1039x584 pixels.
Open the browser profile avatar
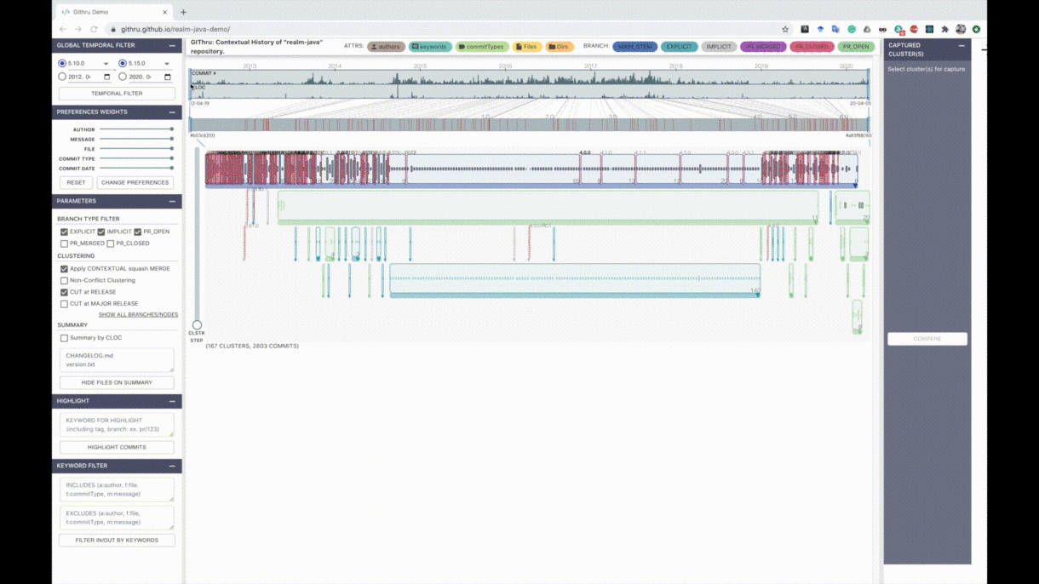click(961, 29)
